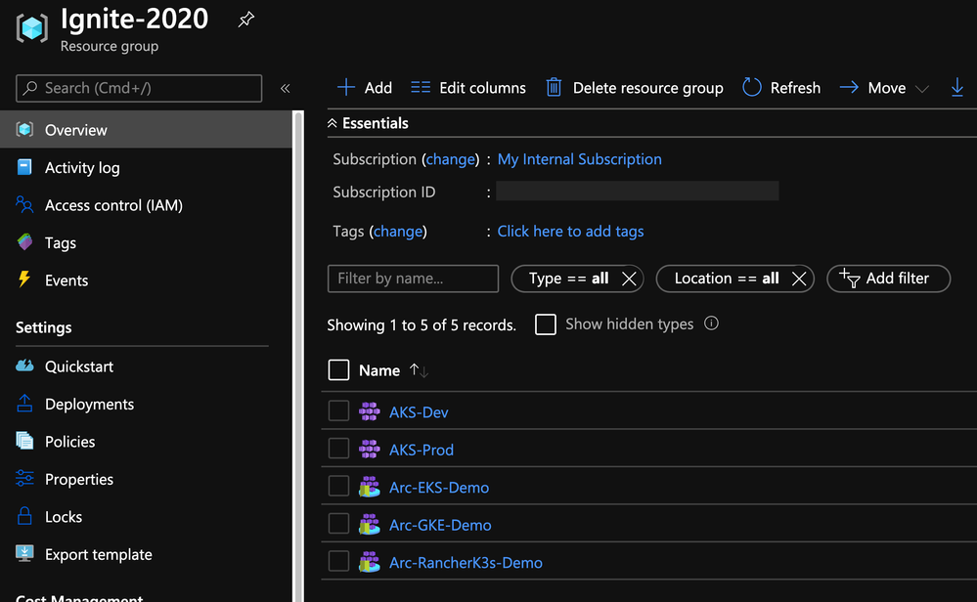977x602 pixels.
Task: Expand the Move dropdown chevron
Action: 922,89
